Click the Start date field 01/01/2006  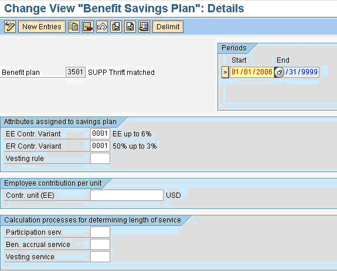[x=252, y=72]
